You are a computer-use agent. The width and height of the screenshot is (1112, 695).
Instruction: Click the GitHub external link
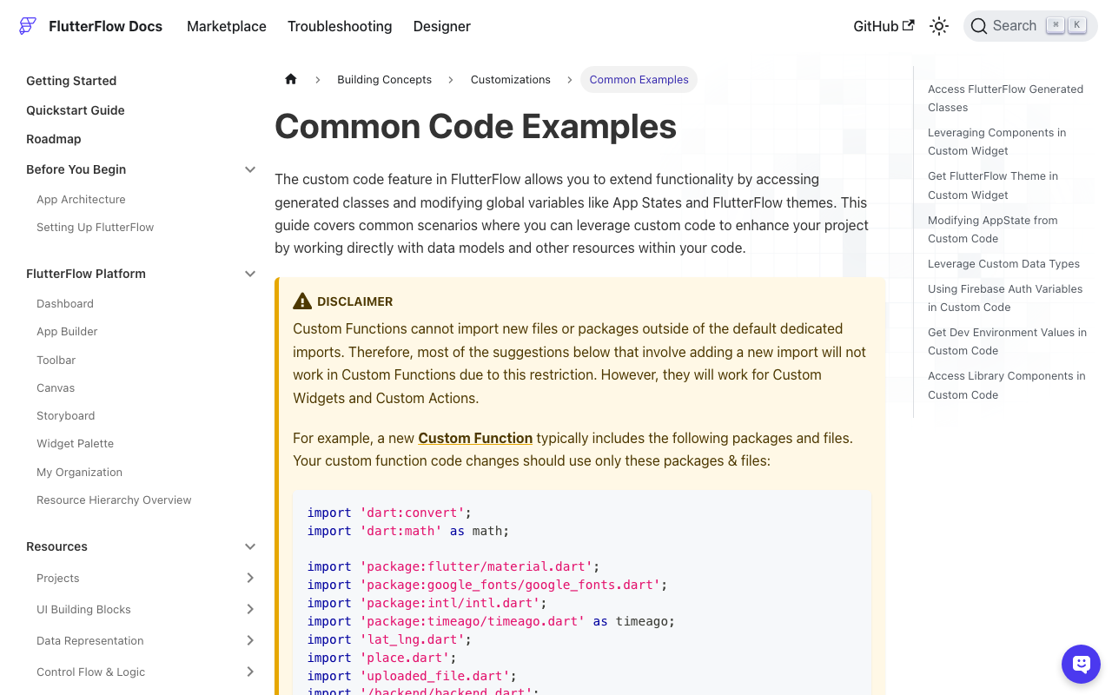[884, 26]
